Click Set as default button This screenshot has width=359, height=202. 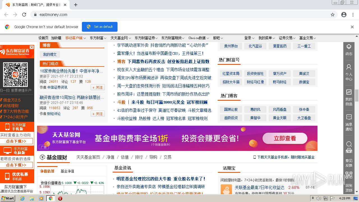click(100, 27)
